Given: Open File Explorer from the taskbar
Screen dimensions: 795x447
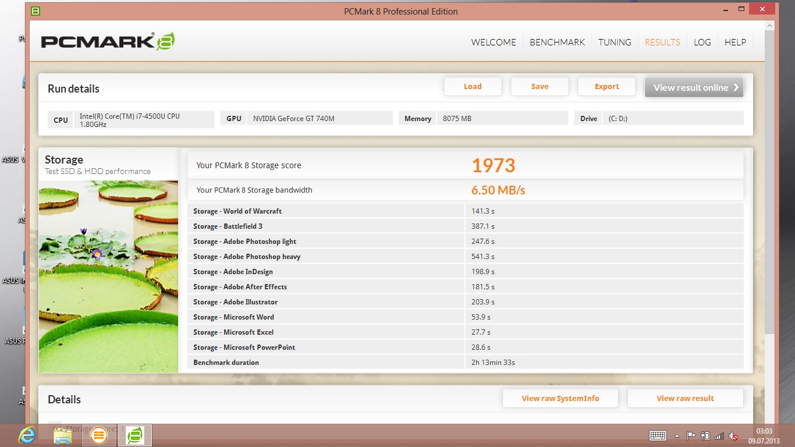Looking at the screenshot, I should pyautogui.click(x=62, y=435).
